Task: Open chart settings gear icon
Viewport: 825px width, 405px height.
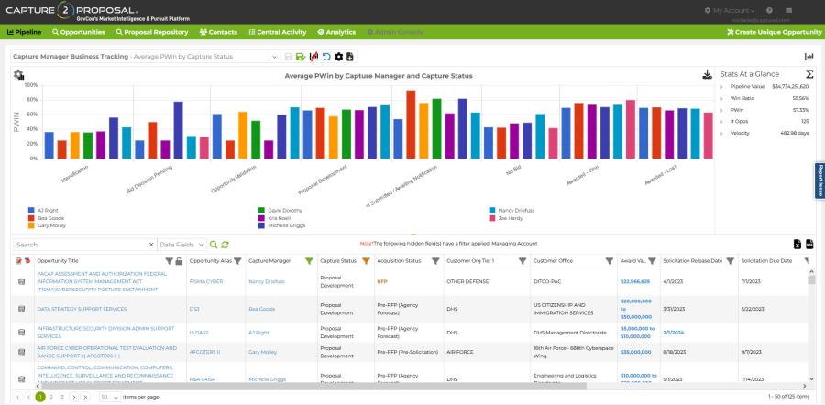Action: coord(18,75)
